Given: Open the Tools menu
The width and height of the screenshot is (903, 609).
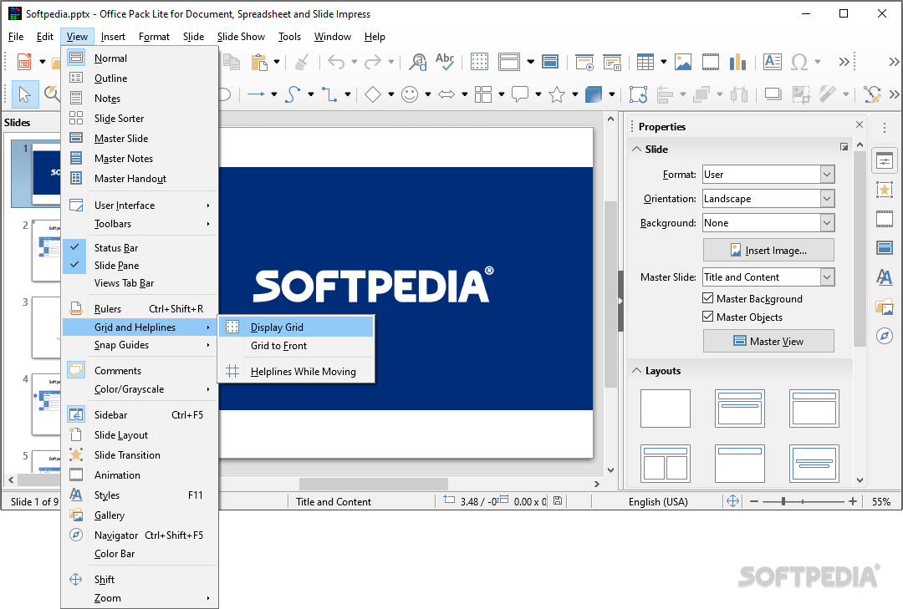Looking at the screenshot, I should 289,36.
